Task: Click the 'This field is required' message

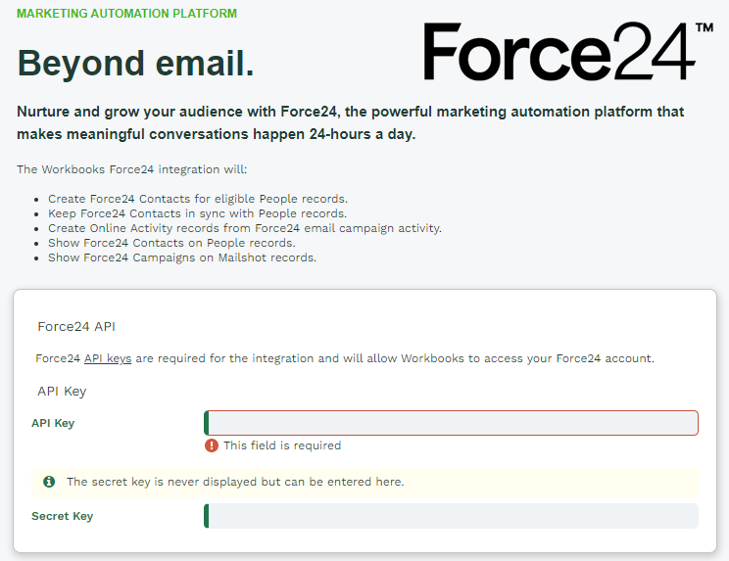Action: [282, 445]
